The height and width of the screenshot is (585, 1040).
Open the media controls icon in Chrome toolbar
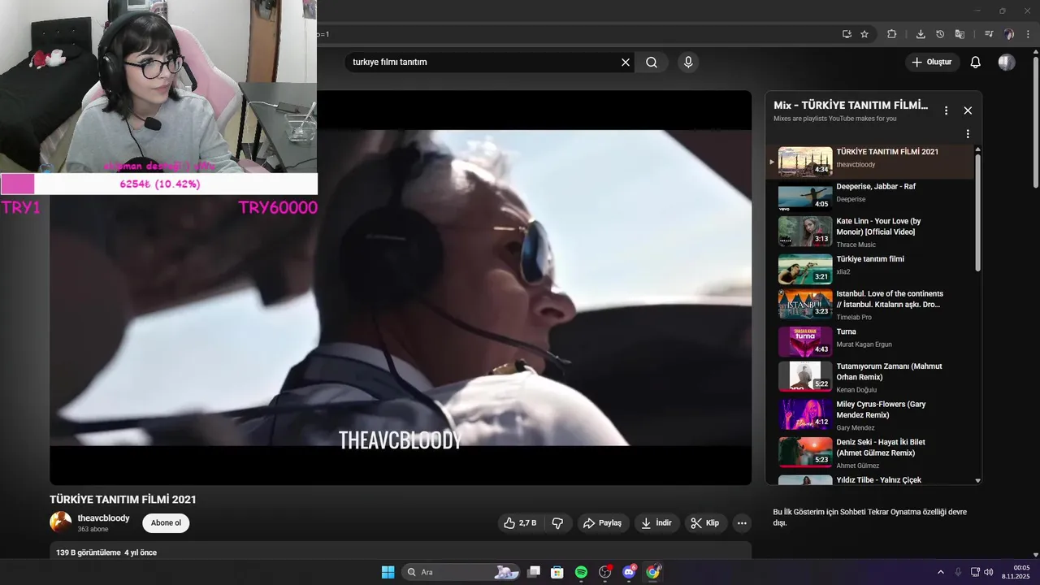point(989,34)
